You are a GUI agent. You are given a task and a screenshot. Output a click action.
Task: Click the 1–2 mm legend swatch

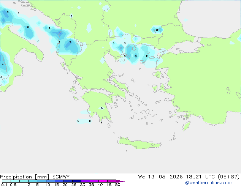coord(24,181)
